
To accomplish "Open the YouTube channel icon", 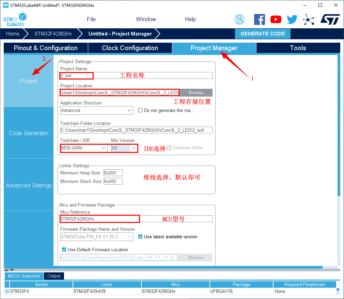I will (x=276, y=19).
